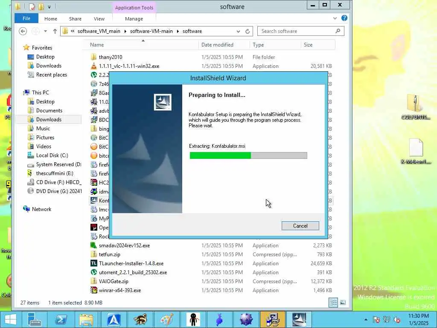The image size is (437, 328).
Task: Sort files by the Name column
Action: click(x=97, y=44)
